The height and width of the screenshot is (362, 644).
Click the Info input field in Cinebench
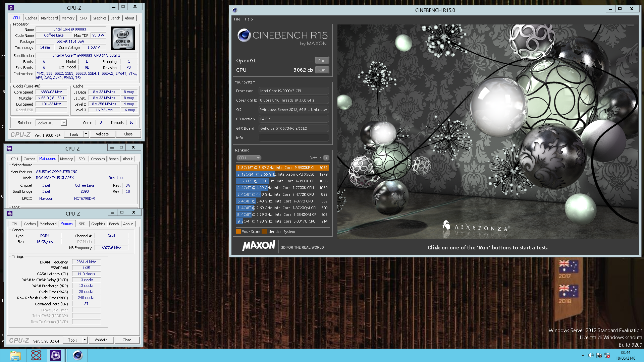(x=294, y=138)
